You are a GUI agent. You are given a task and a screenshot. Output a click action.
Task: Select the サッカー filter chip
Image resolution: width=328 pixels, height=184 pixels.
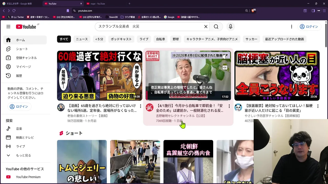251,39
